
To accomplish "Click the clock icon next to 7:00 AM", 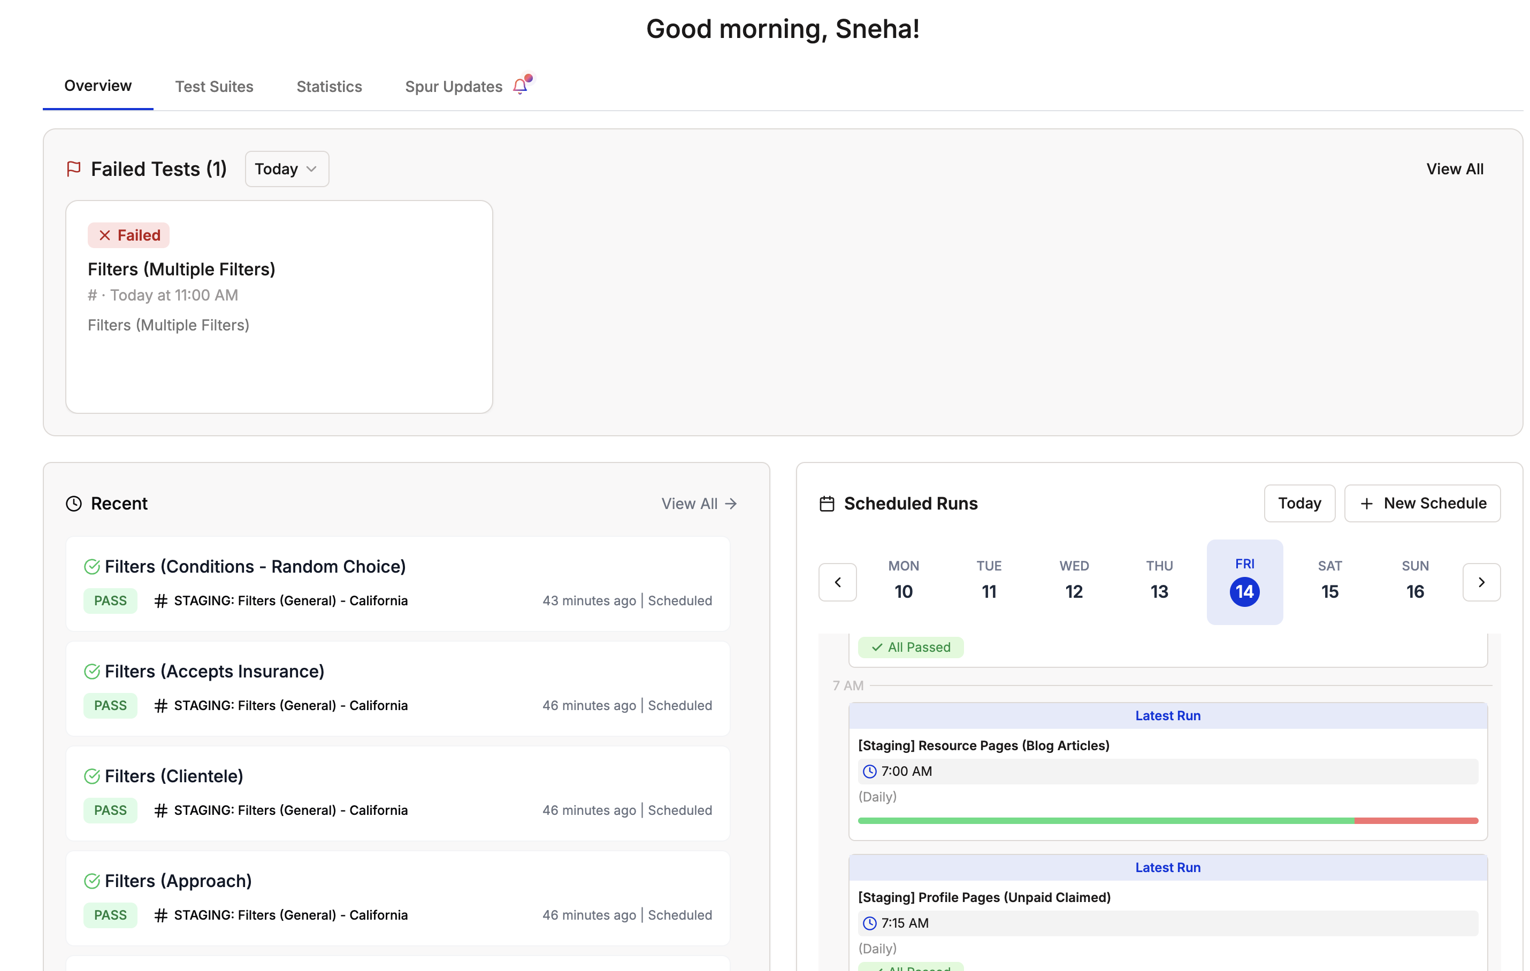I will click(x=869, y=772).
